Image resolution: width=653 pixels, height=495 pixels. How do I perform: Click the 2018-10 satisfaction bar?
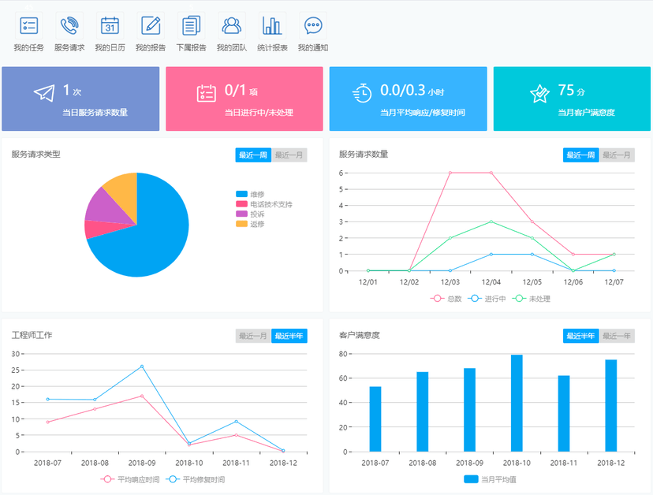point(517,403)
